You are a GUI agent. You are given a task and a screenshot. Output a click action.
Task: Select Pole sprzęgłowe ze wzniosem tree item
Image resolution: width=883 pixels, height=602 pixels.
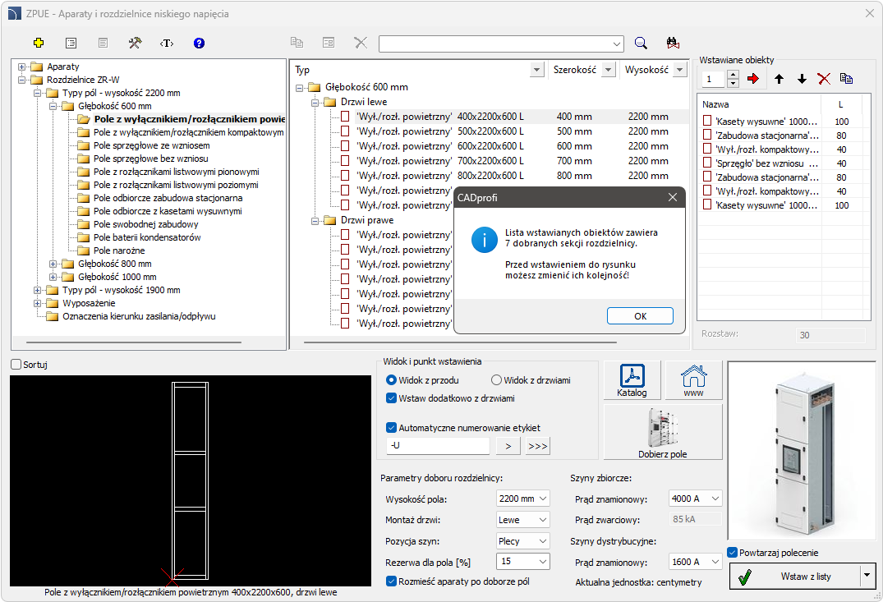(151, 145)
